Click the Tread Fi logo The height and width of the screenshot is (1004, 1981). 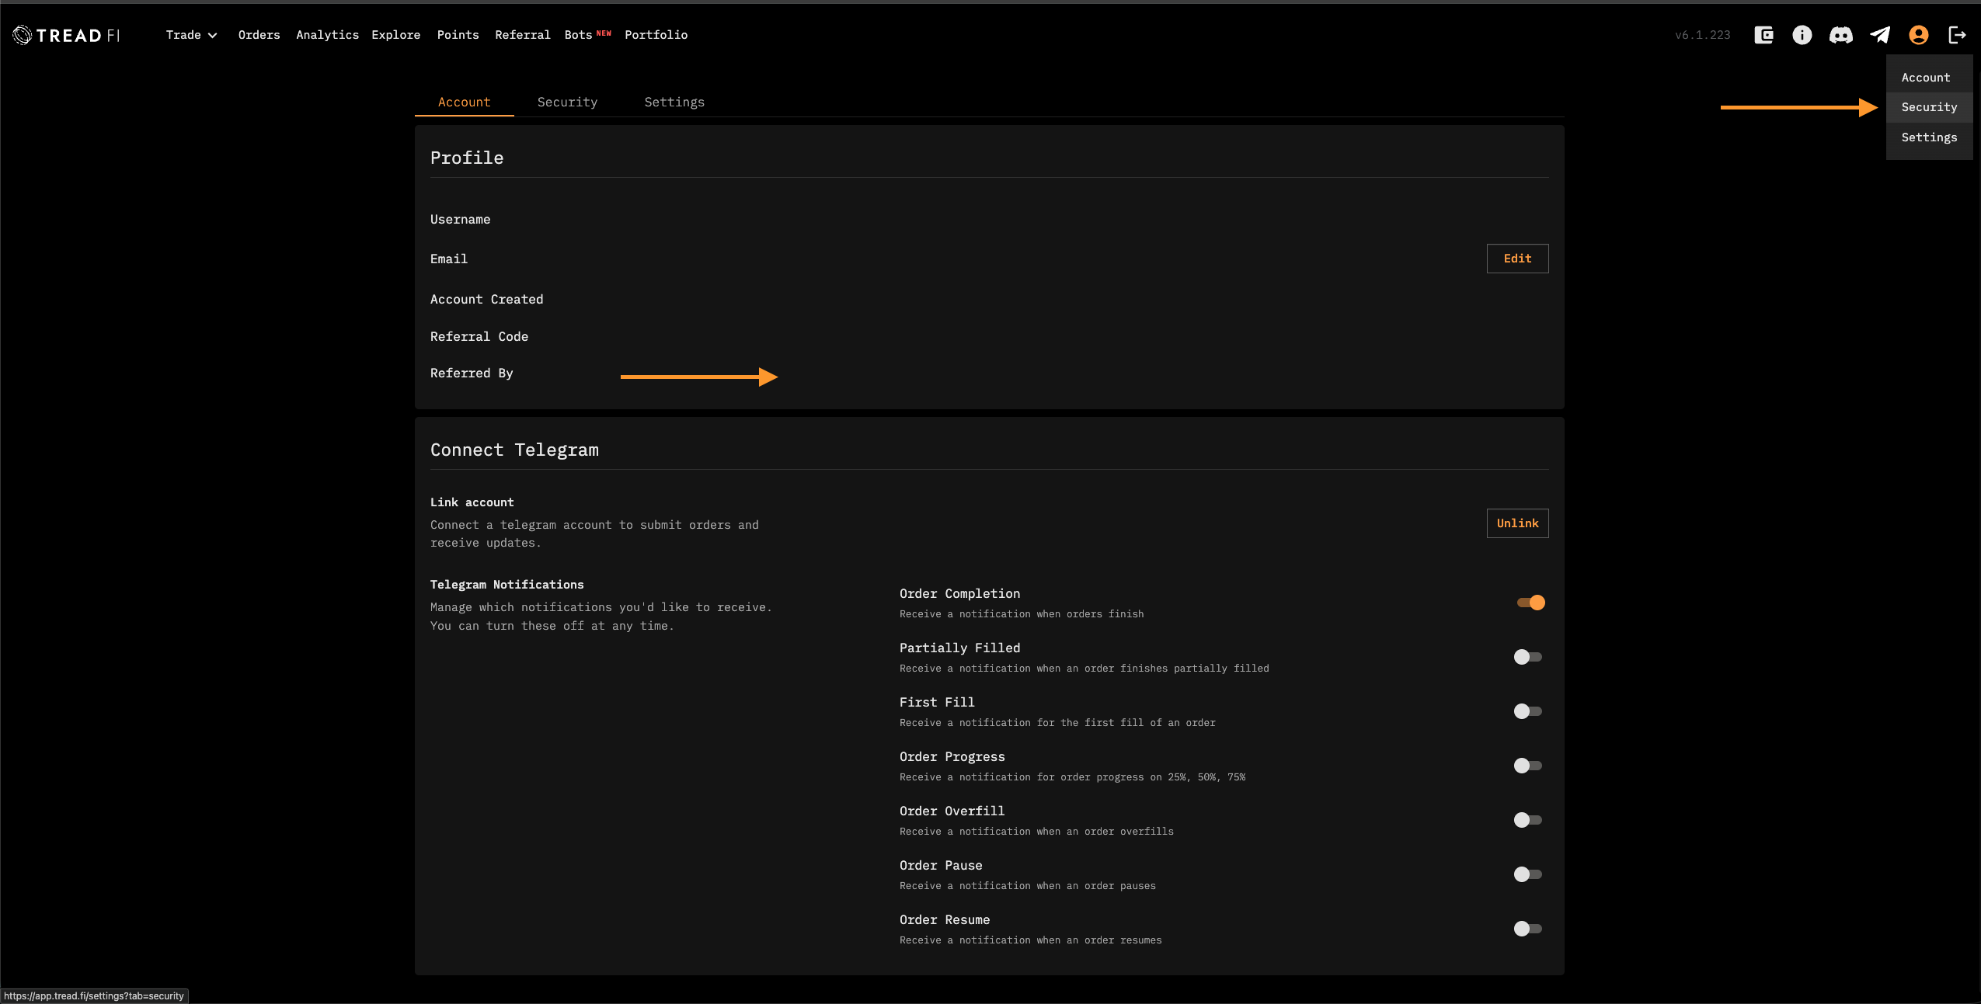(x=66, y=35)
